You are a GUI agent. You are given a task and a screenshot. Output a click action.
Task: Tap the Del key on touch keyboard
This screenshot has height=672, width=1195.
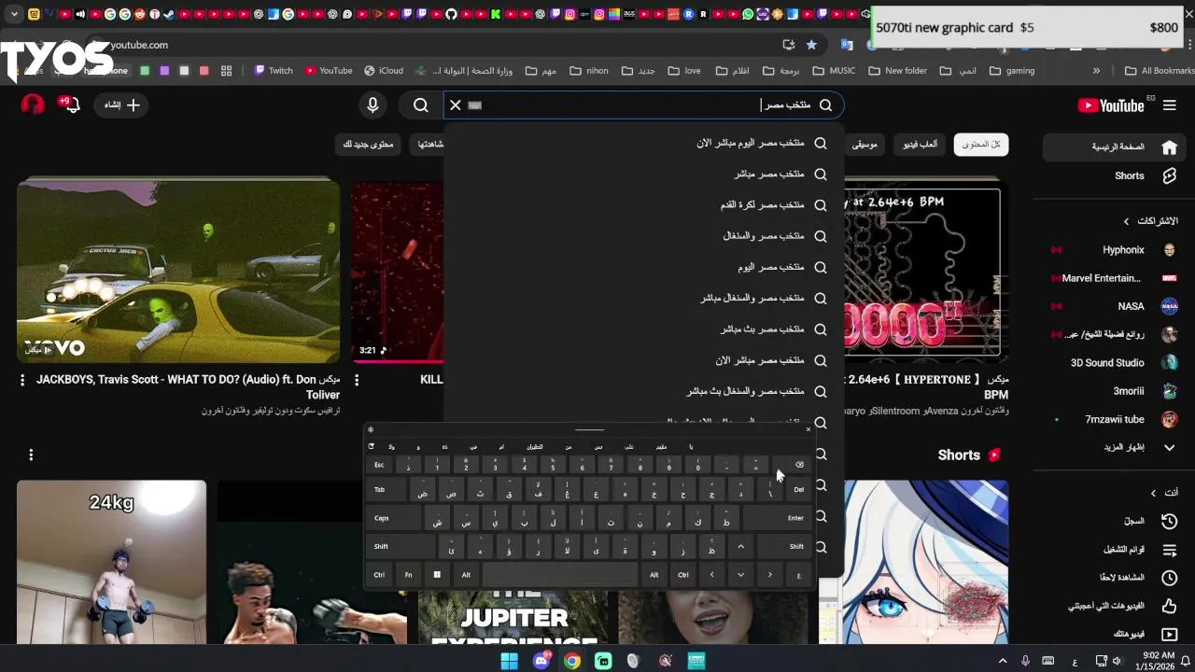tap(798, 489)
